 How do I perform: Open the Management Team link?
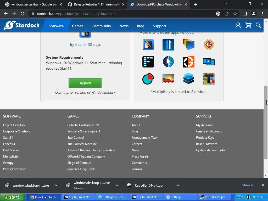145,138
